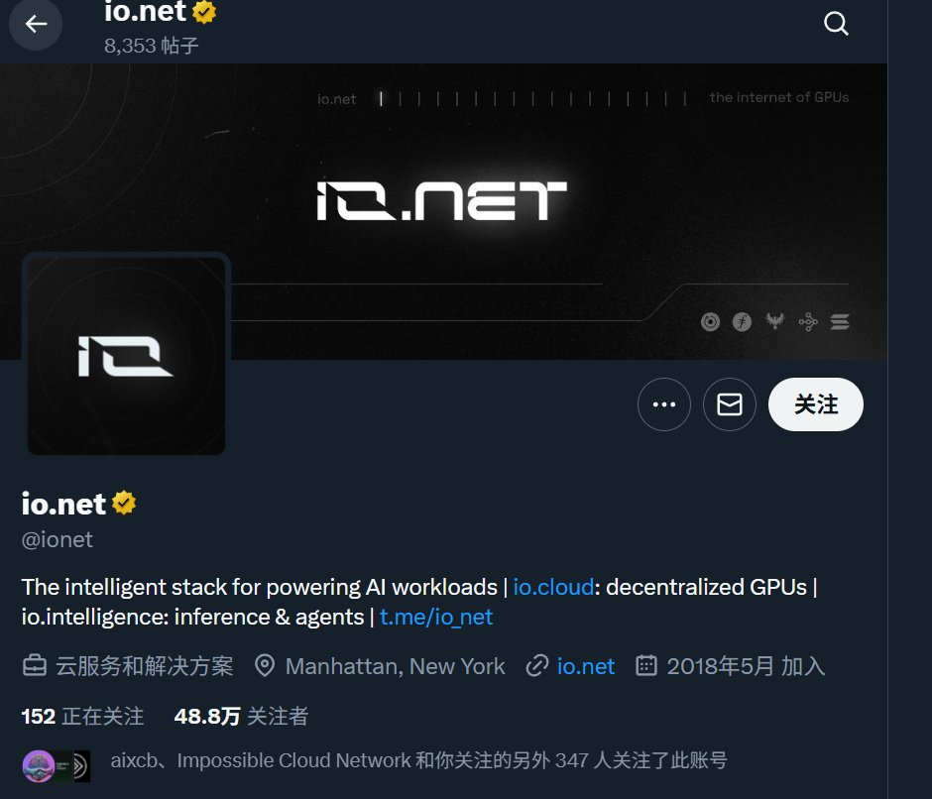Image resolution: width=932 pixels, height=799 pixels.
Task: Send message via the envelope icon
Action: click(730, 404)
